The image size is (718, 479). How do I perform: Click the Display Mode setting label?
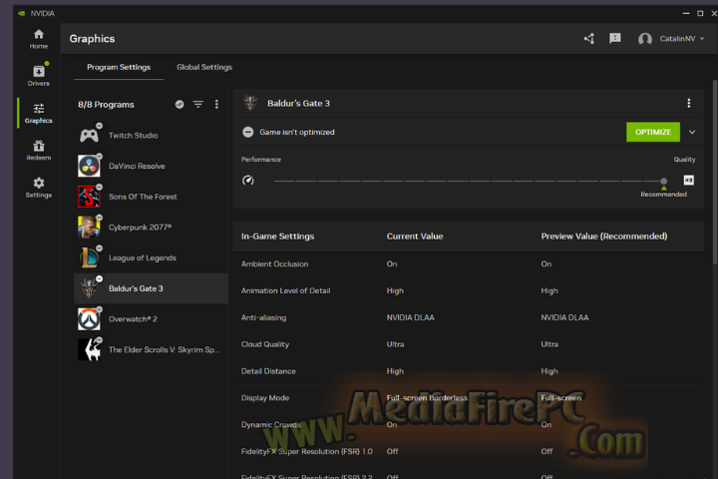coord(265,398)
